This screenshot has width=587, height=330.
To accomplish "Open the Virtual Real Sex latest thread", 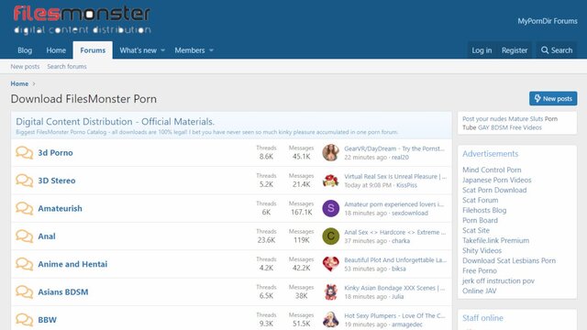I will coord(395,176).
